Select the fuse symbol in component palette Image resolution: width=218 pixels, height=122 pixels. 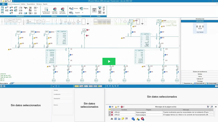point(24,22)
